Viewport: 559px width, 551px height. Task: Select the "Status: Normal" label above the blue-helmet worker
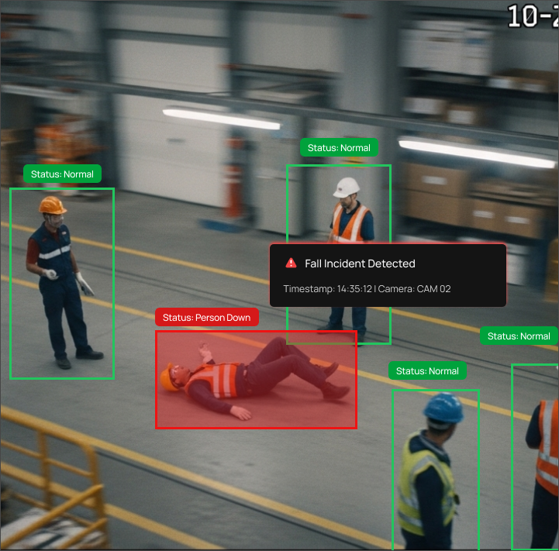coord(427,371)
